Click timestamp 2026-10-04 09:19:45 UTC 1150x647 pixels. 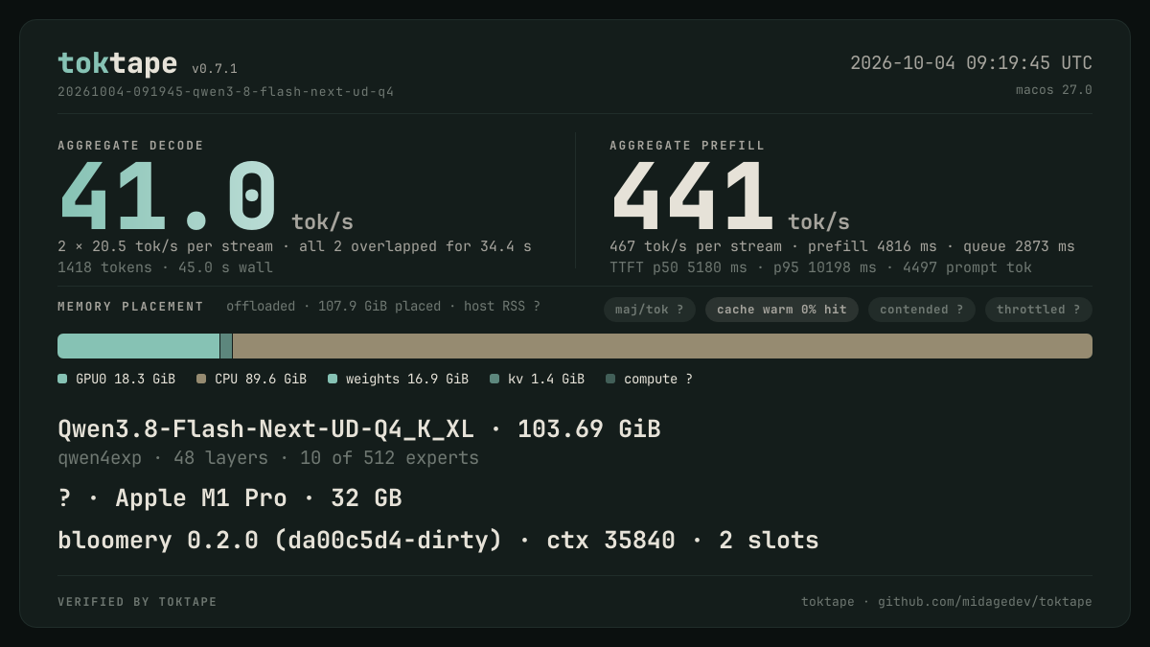click(971, 63)
